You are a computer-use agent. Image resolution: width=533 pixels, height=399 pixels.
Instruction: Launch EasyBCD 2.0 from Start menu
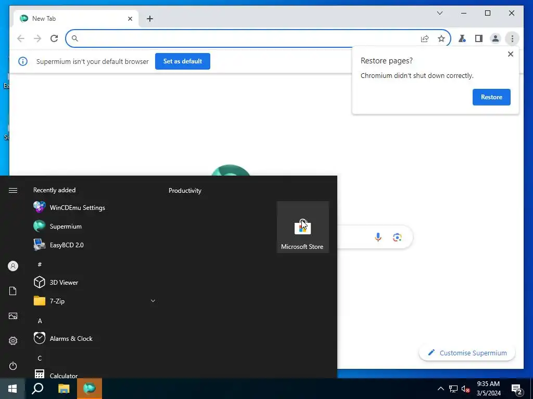(x=95, y=245)
